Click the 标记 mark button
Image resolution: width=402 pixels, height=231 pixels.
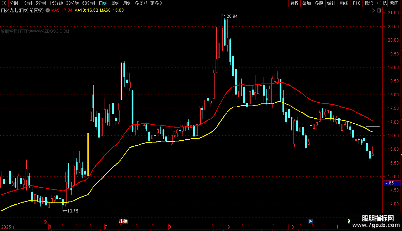(369, 3)
